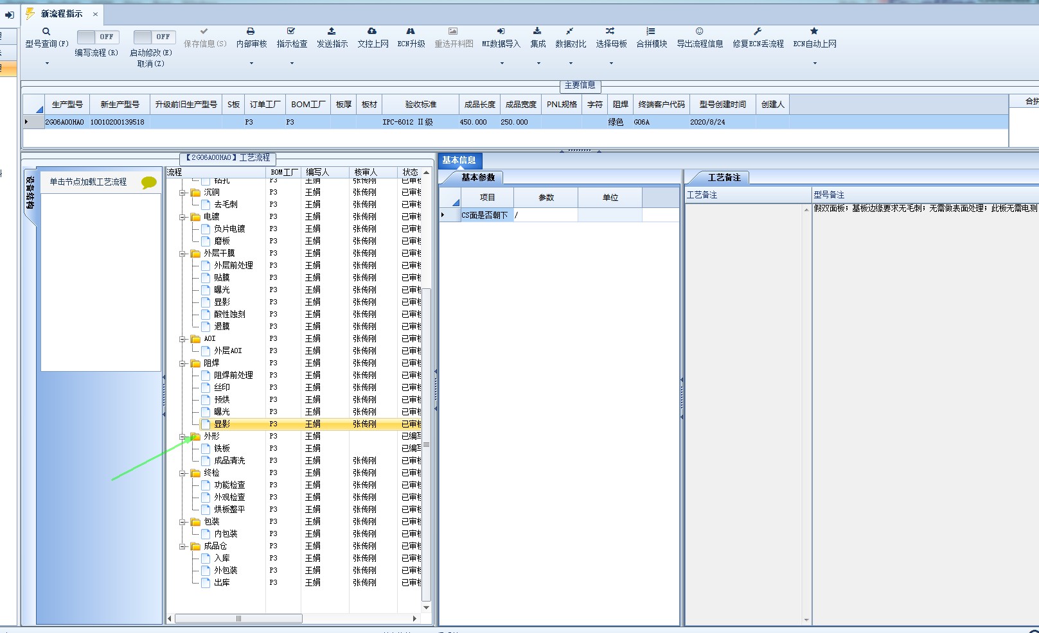Select 烘板整平 tree row
The width and height of the screenshot is (1039, 633).
click(x=229, y=509)
